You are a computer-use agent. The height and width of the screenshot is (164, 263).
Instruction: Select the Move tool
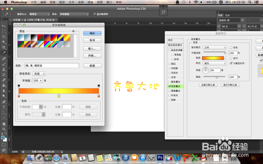pos(4,26)
